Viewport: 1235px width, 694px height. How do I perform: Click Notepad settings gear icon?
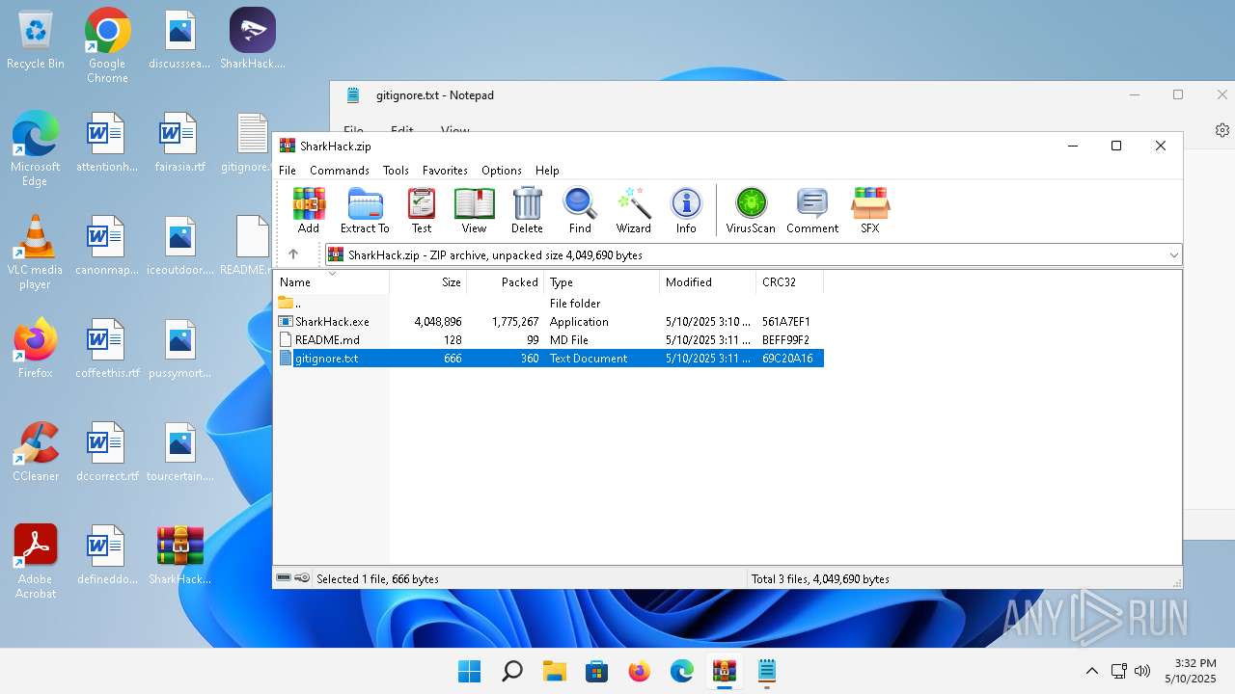1222,130
